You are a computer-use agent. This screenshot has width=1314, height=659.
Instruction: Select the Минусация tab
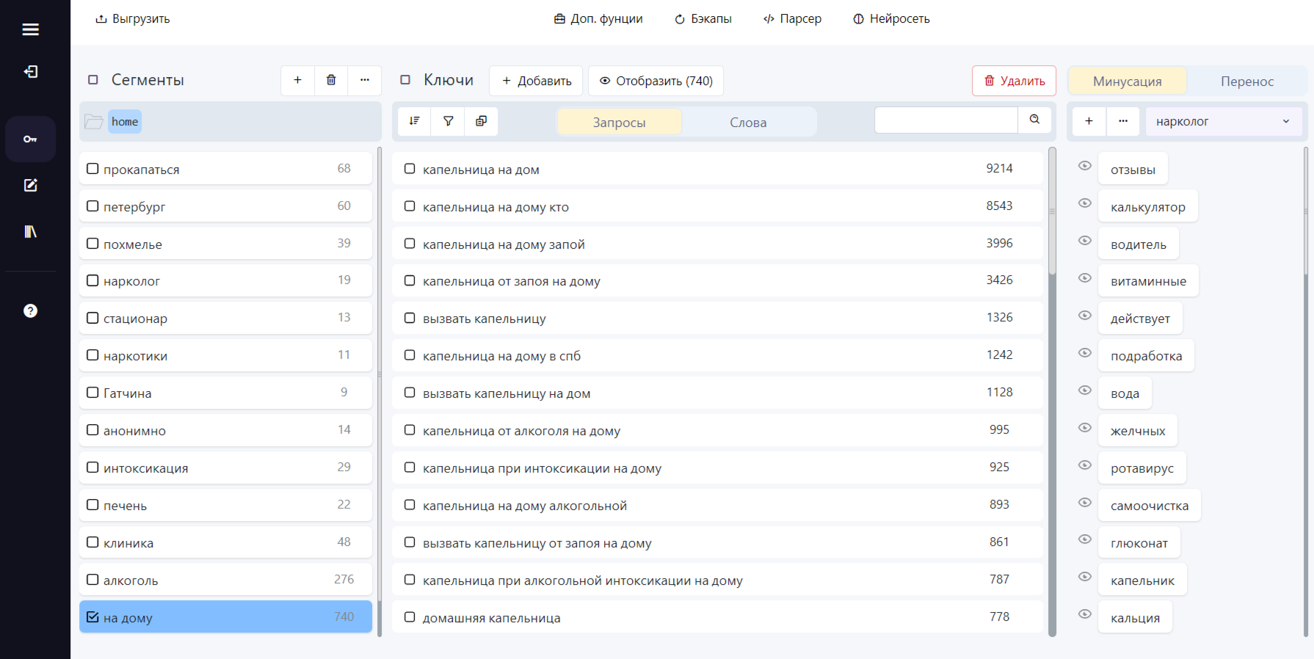coord(1127,81)
